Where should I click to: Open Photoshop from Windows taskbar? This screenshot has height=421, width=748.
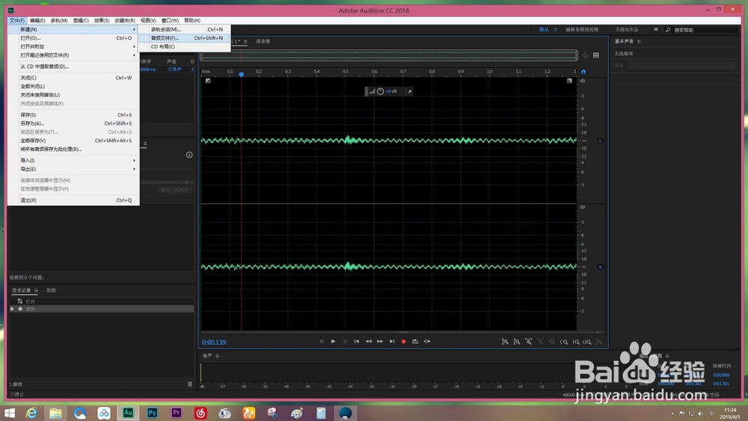pos(152,413)
